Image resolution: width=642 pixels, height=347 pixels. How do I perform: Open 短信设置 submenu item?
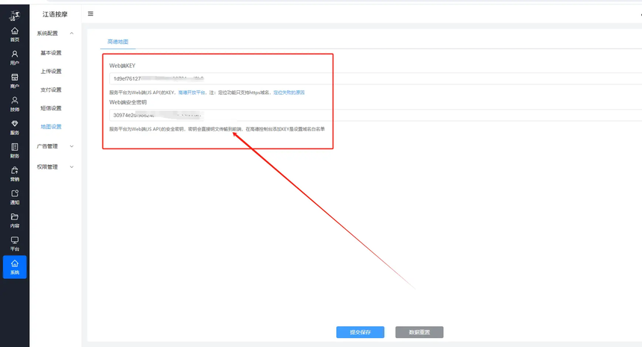[51, 108]
